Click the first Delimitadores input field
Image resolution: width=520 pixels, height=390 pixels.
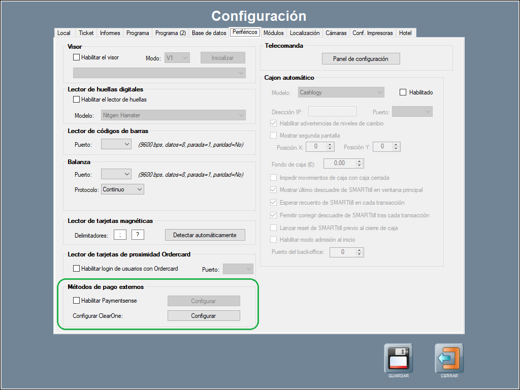pos(120,235)
